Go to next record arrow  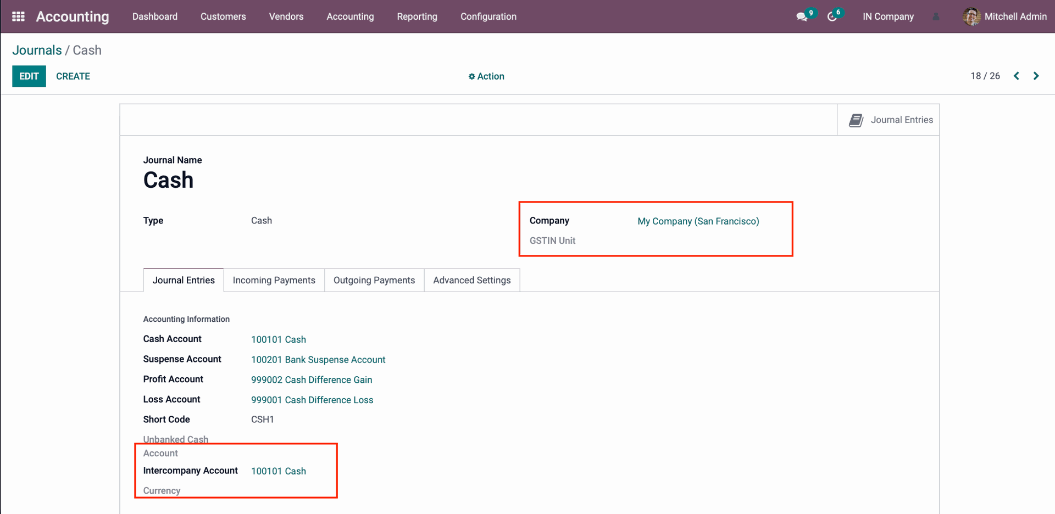click(x=1036, y=76)
